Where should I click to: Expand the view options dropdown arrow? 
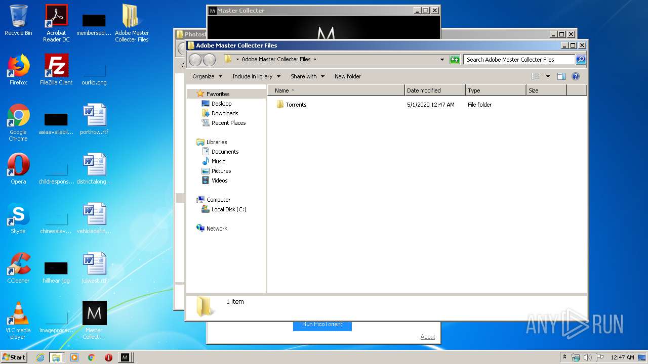coord(547,76)
